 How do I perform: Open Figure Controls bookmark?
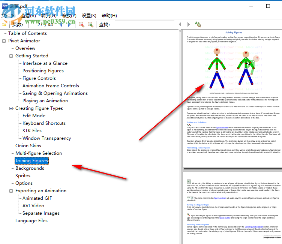click(39, 78)
